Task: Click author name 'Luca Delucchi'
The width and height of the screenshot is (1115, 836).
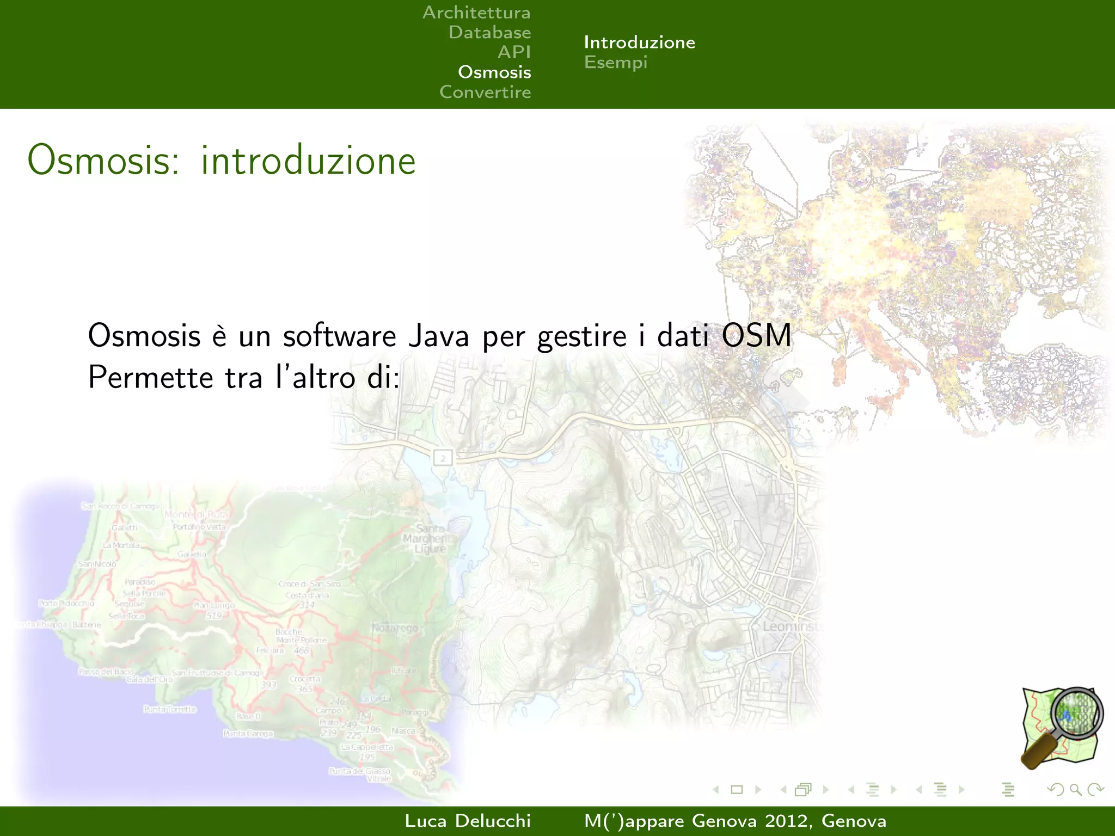Action: (468, 821)
